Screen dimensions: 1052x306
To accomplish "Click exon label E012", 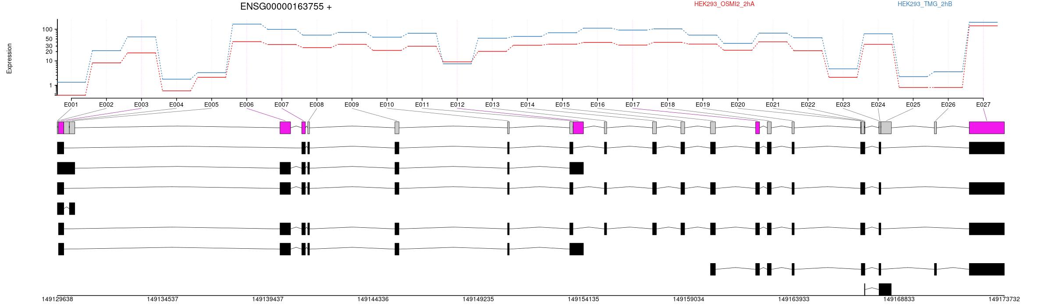I will [457, 104].
